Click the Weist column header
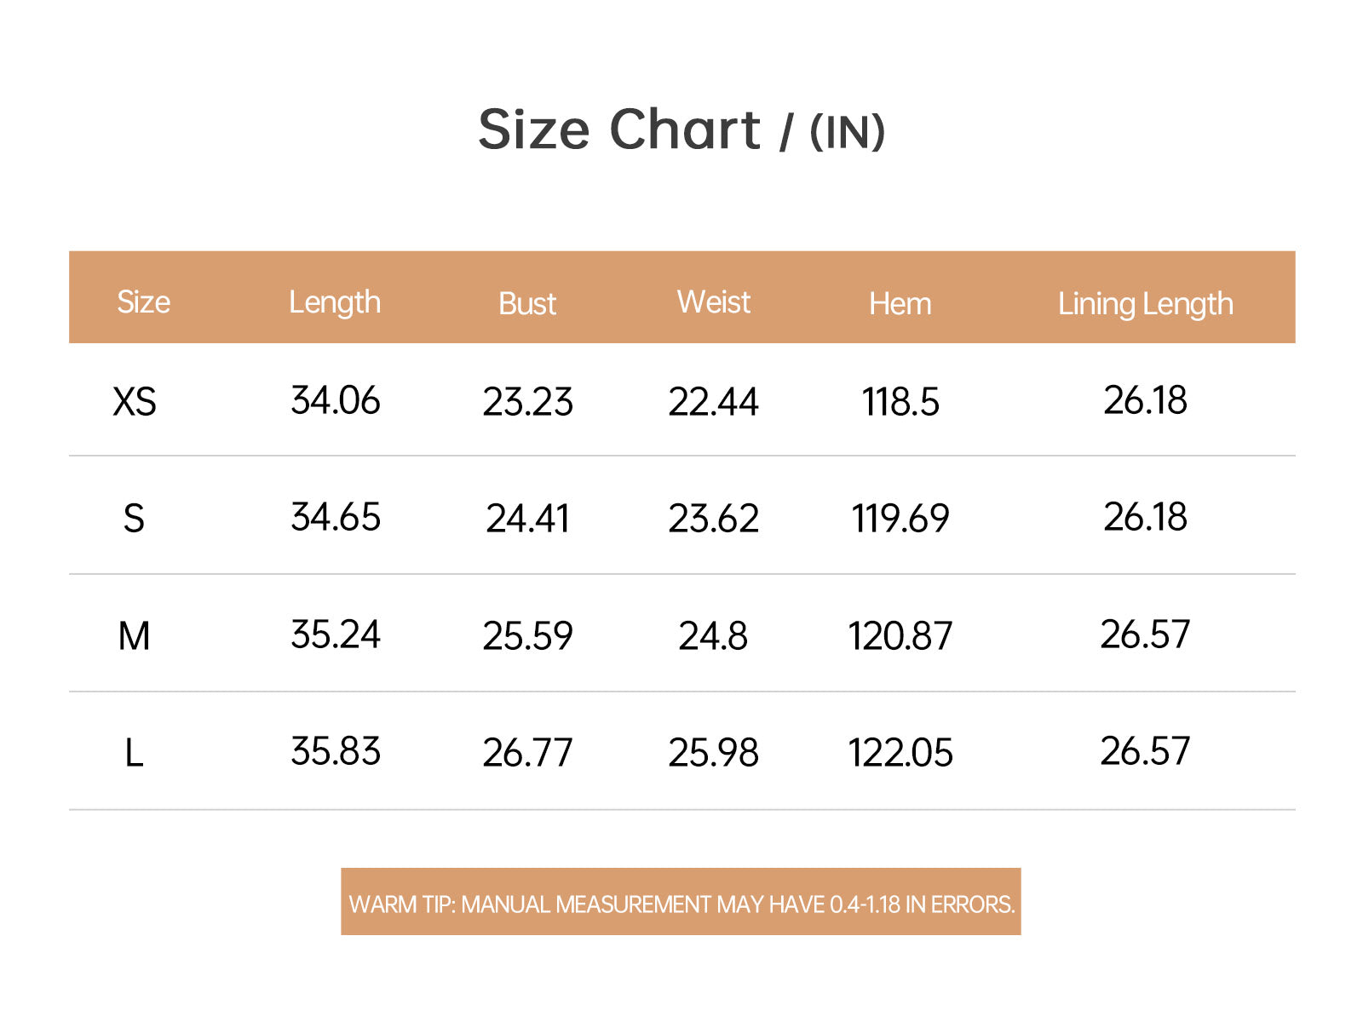This screenshot has width=1363, height=1022. 714,302
